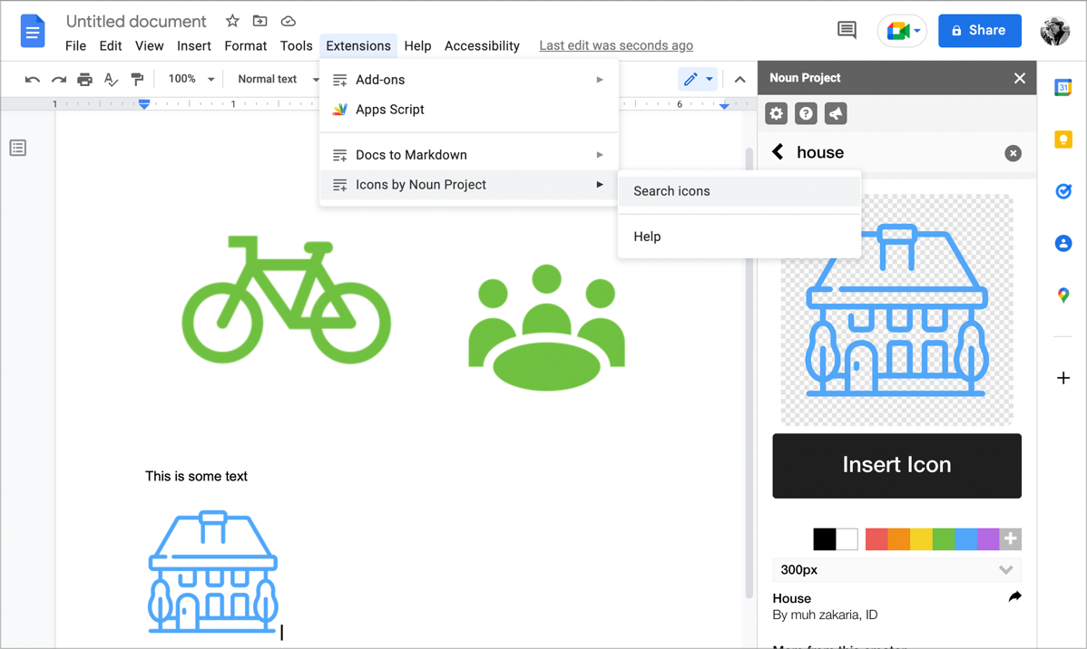
Task: Pick the green color swatch
Action: point(944,539)
